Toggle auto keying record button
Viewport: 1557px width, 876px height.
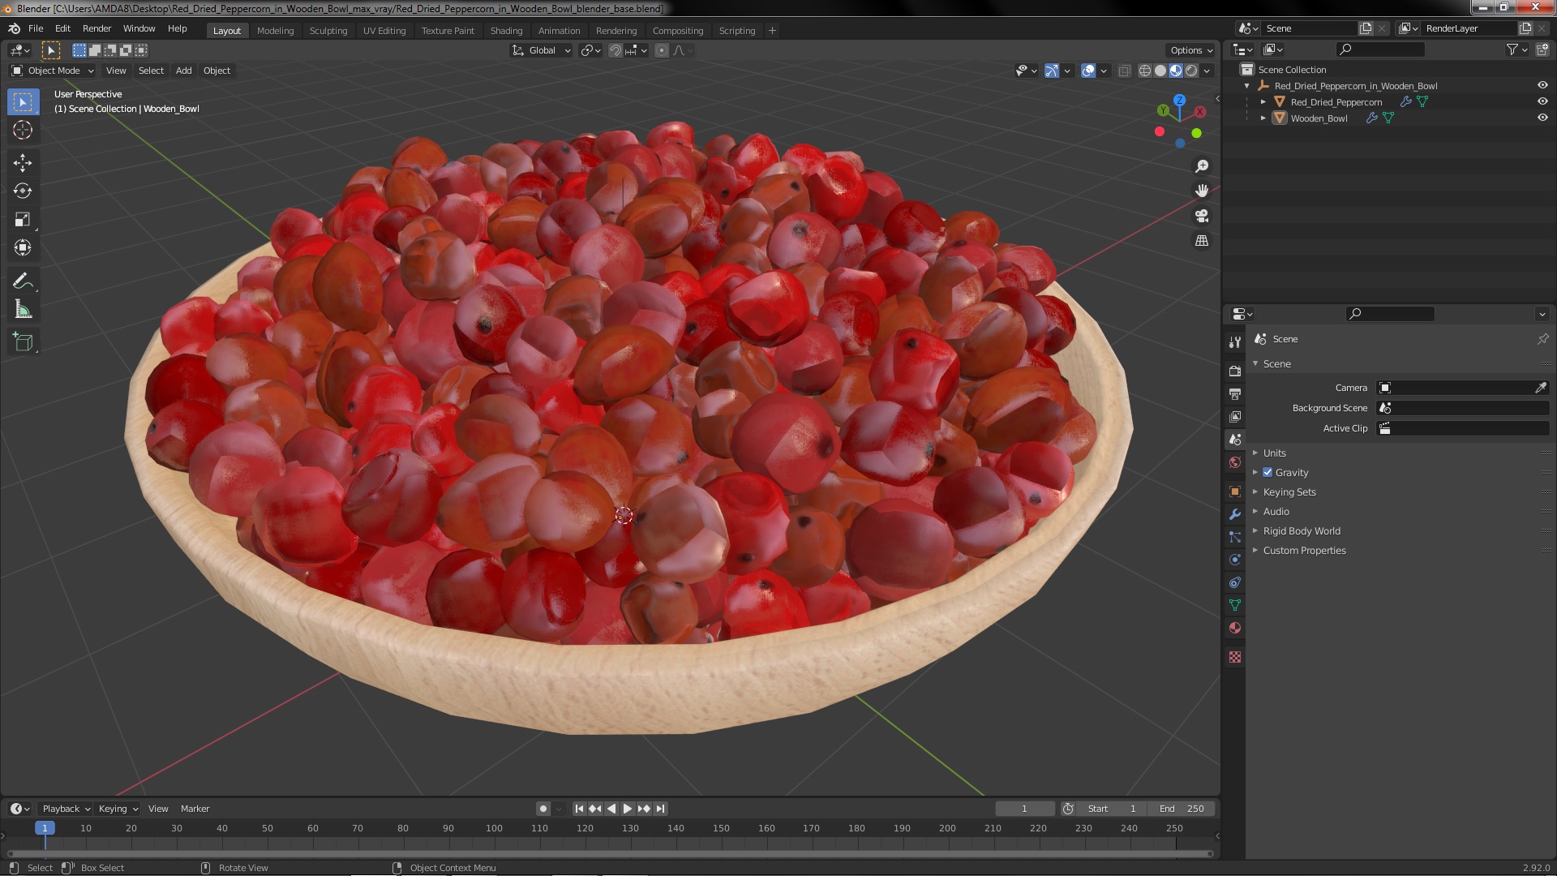[x=543, y=809]
